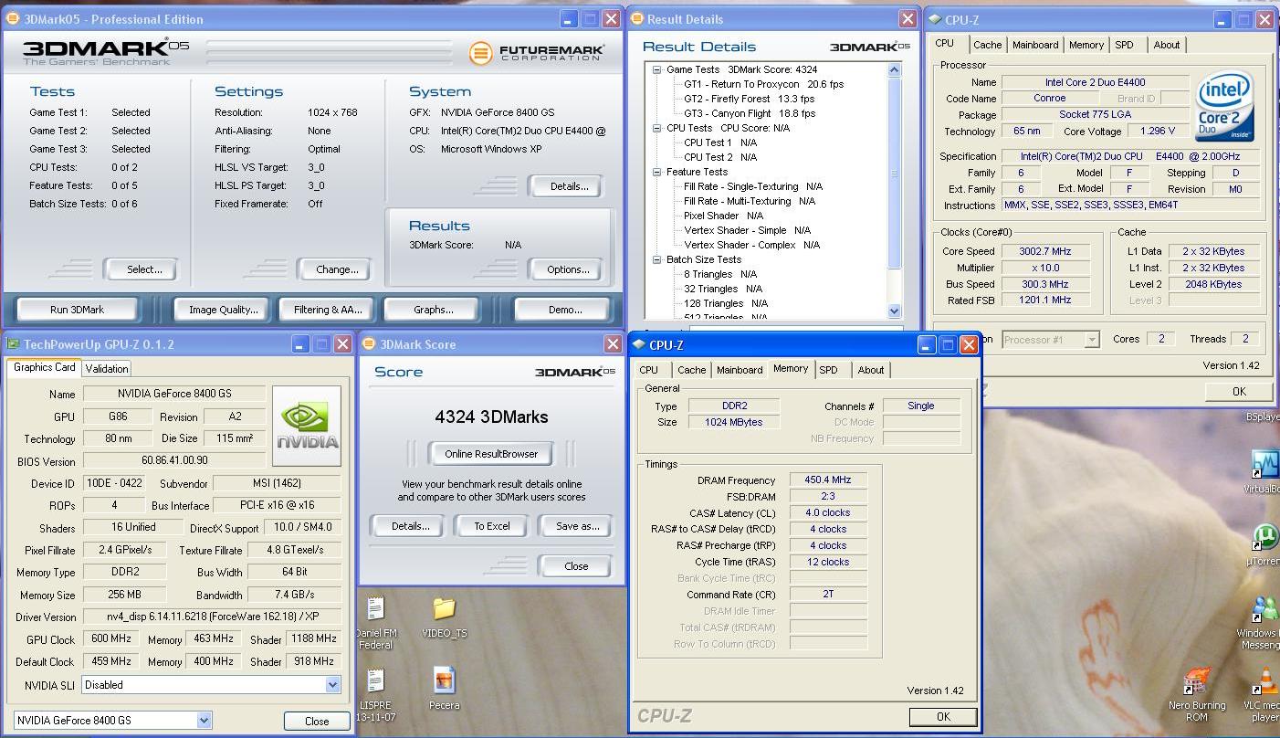Open results Options button
The image size is (1280, 738).
pos(568,269)
